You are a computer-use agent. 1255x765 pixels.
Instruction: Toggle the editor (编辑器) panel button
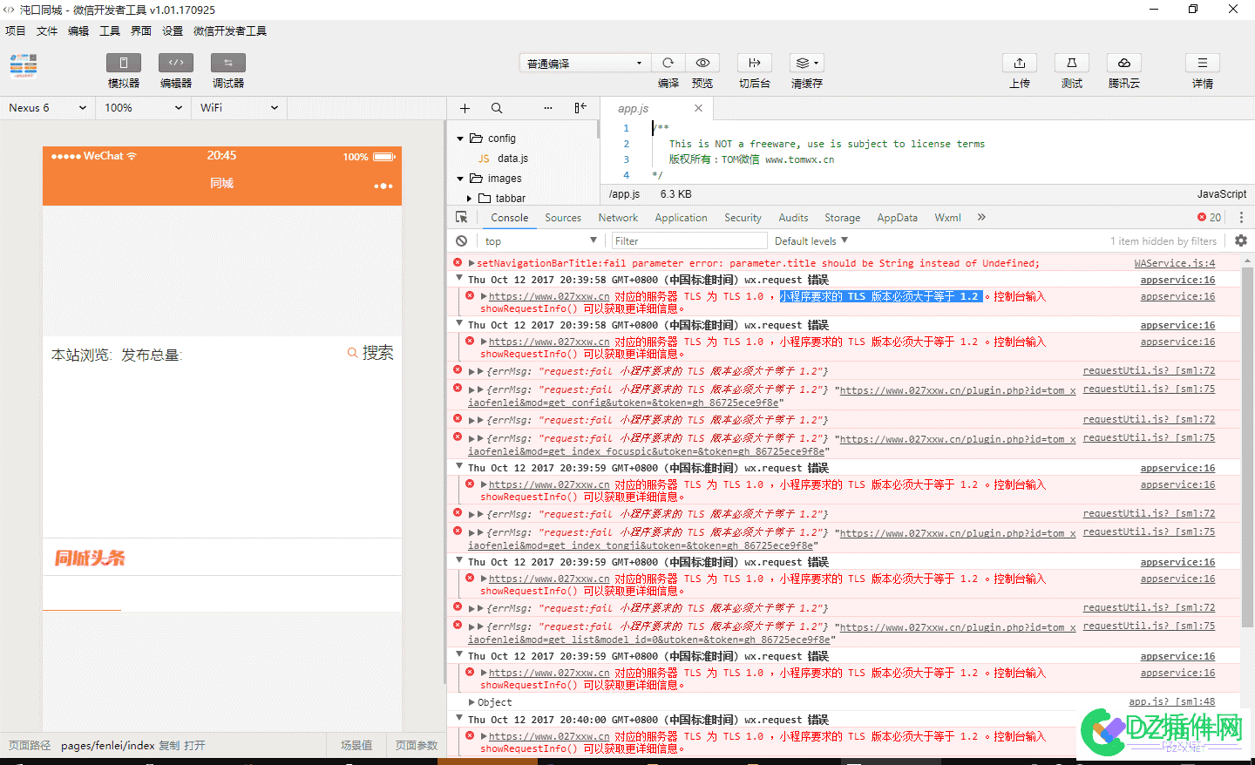tap(176, 63)
